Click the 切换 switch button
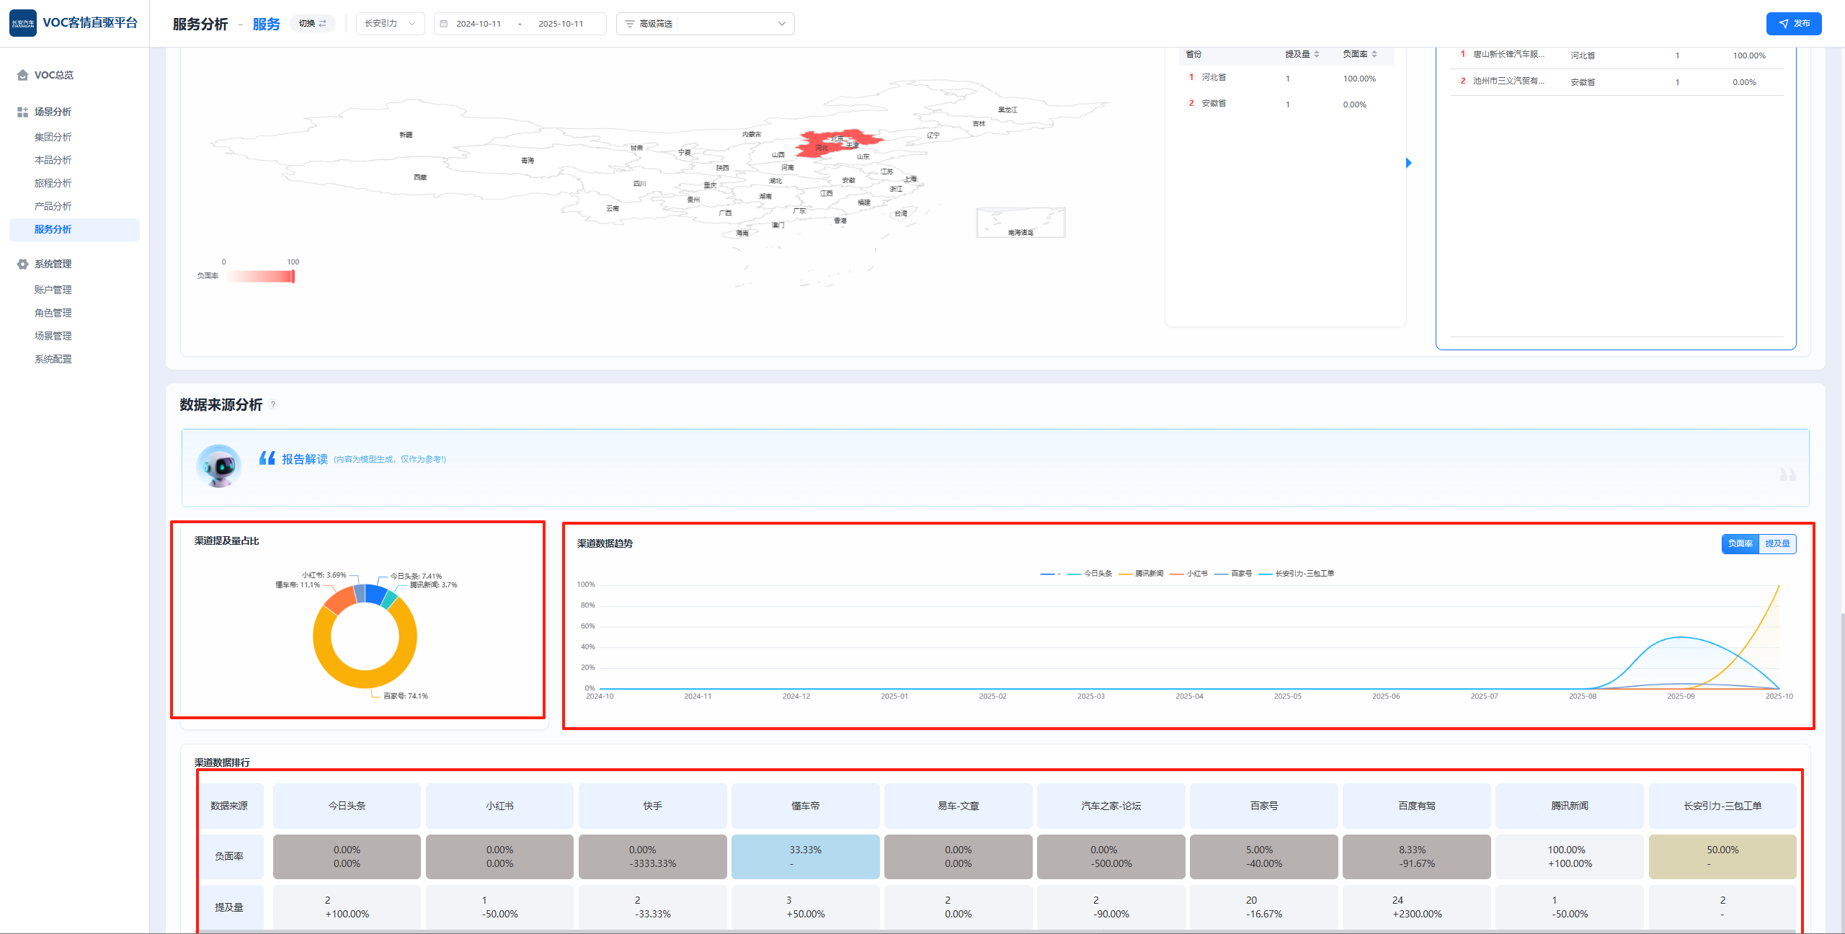The height and width of the screenshot is (934, 1845). point(313,24)
